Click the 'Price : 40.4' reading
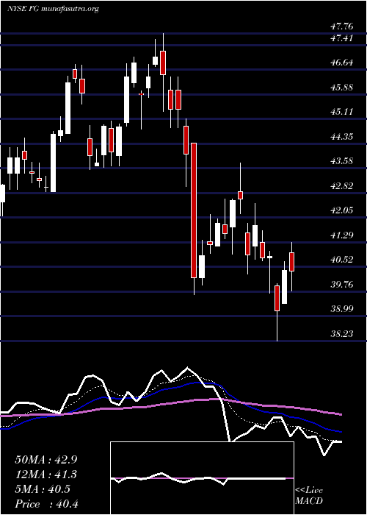Screen dimensions: 367x515 pos(47,504)
